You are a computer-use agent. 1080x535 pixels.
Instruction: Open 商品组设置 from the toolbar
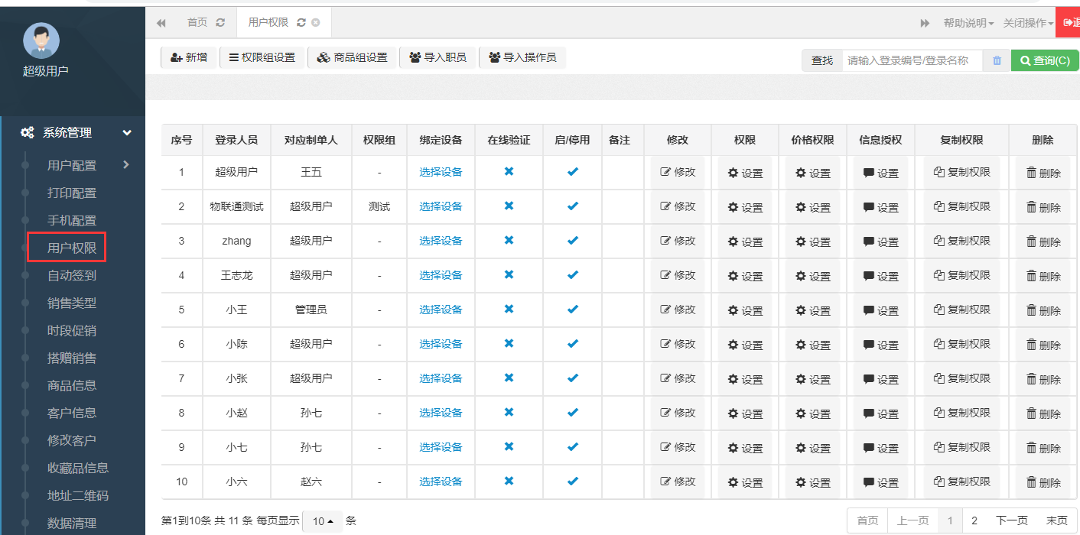[353, 57]
